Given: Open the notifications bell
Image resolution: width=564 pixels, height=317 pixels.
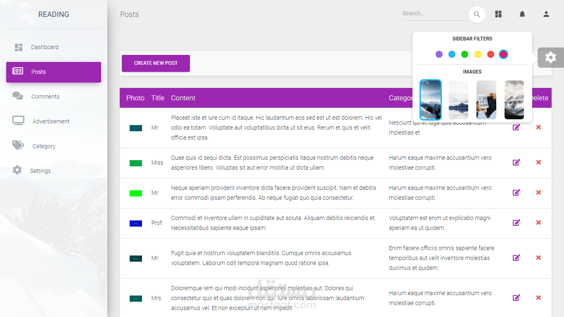Looking at the screenshot, I should tap(522, 14).
